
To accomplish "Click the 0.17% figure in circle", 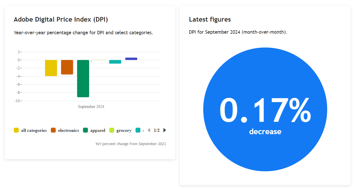I will (265, 110).
